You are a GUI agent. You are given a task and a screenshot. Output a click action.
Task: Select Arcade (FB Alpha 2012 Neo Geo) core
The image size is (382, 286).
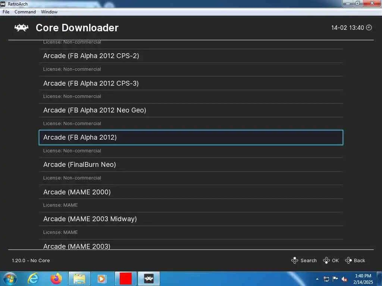tap(191, 110)
